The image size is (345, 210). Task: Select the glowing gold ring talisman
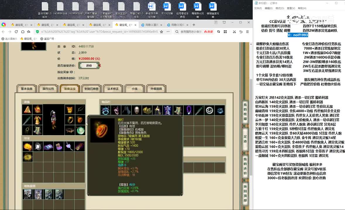point(28,157)
